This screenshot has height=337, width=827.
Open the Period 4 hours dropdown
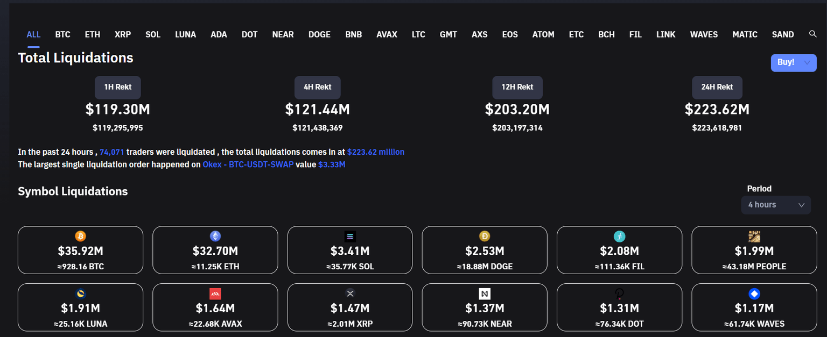point(776,205)
